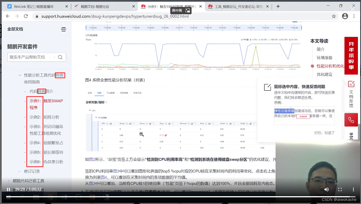Open 修订记录 in the sidebar
361x204 pixels.
point(32,171)
